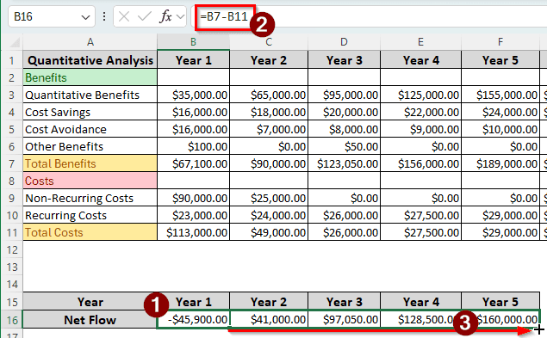Click the 'Quantitative Benefits' label cell
The image size is (547, 338).
(90, 95)
